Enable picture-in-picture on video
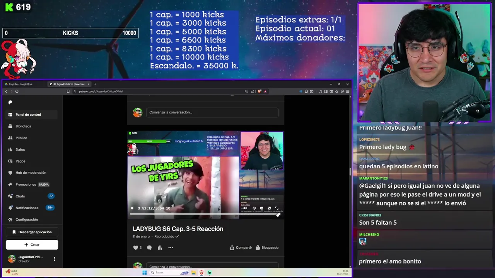 pos(269,208)
